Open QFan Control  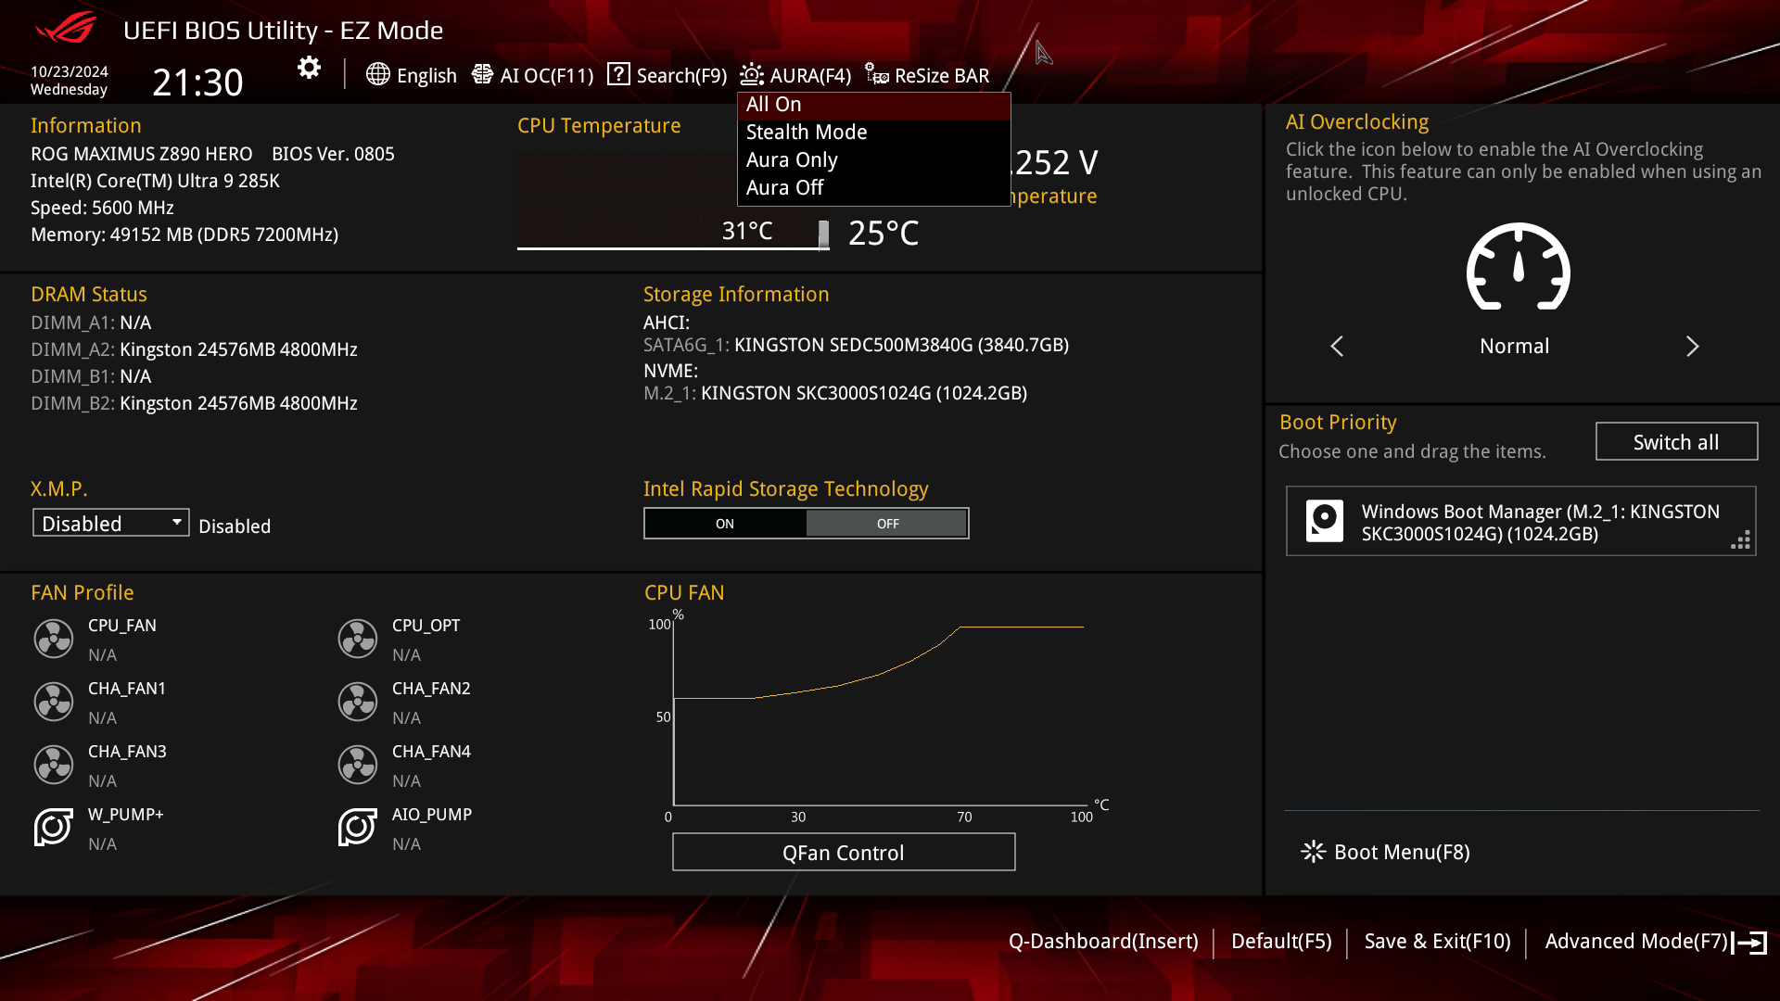tap(844, 853)
